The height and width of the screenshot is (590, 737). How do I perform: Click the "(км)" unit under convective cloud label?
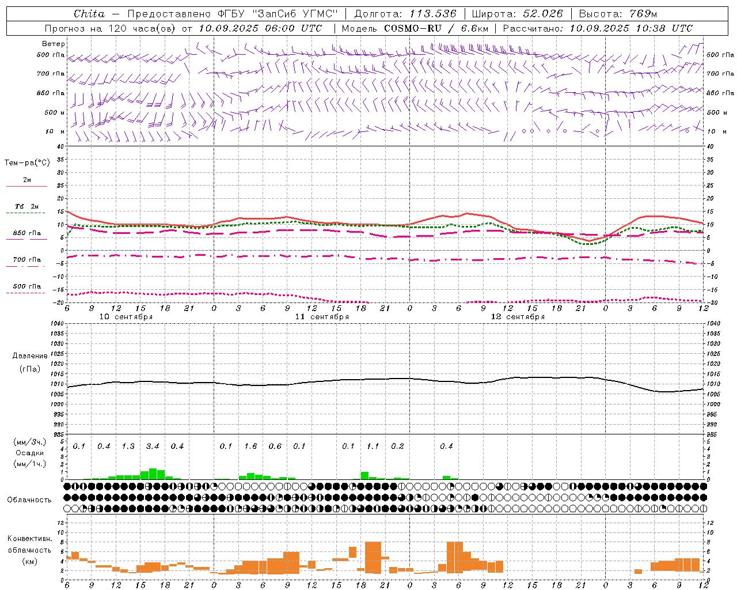point(29,561)
